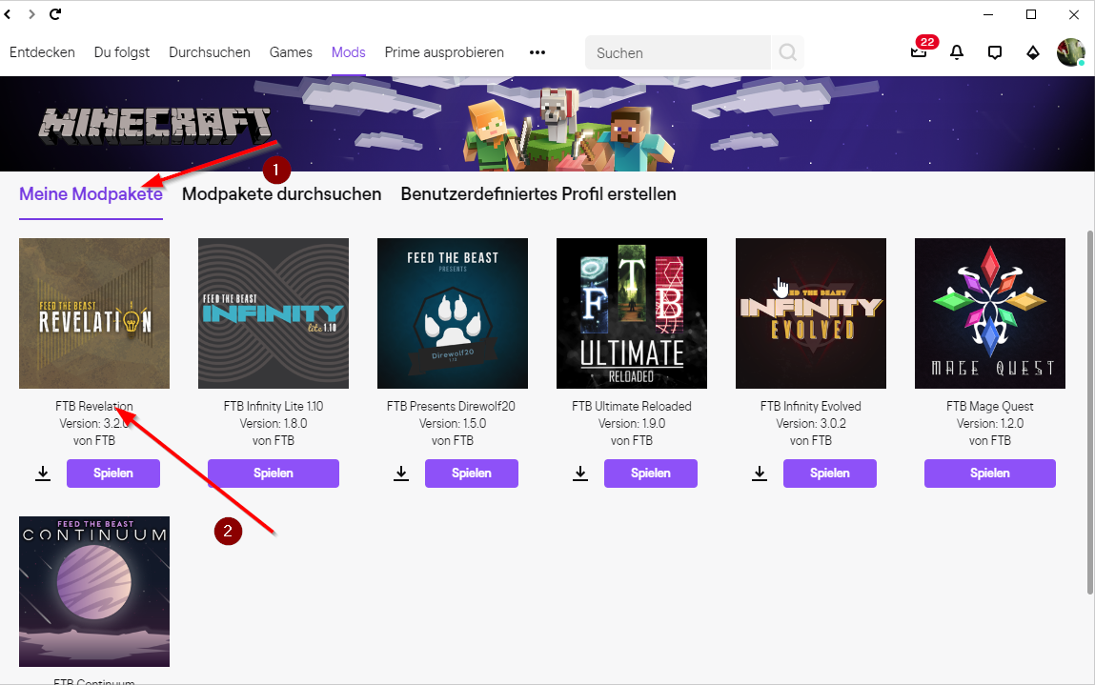Switch to Modpakete durchsuchen tab
This screenshot has width=1095, height=685.
point(281,194)
